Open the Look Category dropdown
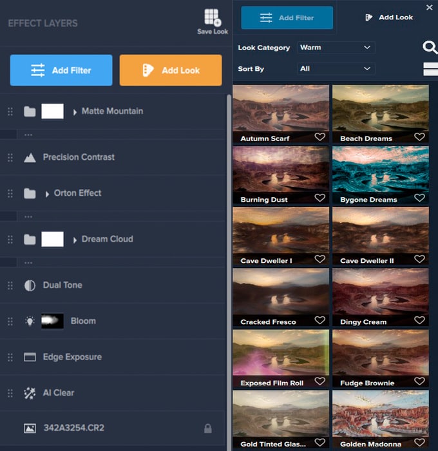 336,48
